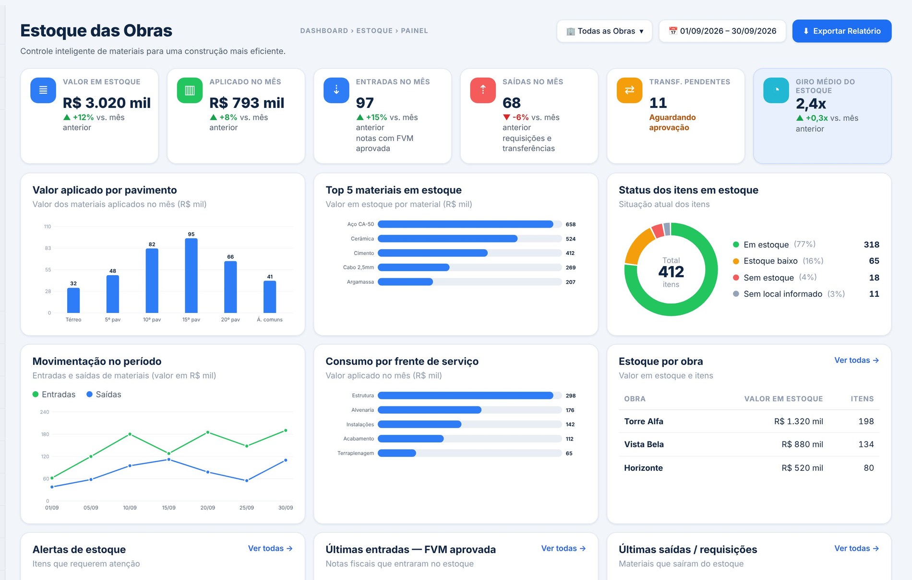This screenshot has width=912, height=580.
Task: Click the building icon beside Todas as Obras
Action: point(571,31)
